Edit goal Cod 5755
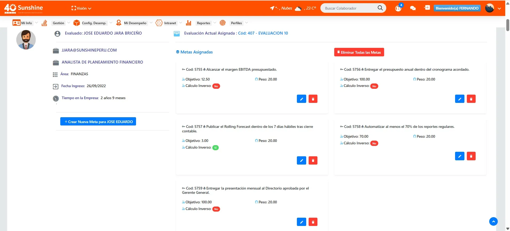 tap(301, 99)
